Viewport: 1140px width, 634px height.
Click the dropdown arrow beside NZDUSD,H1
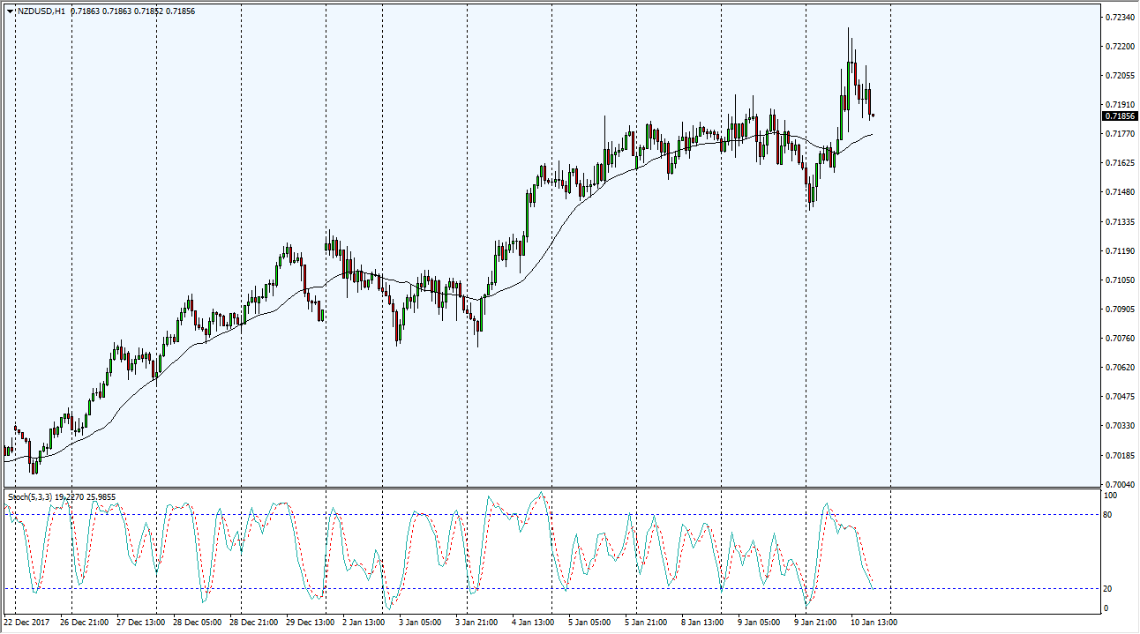10,11
